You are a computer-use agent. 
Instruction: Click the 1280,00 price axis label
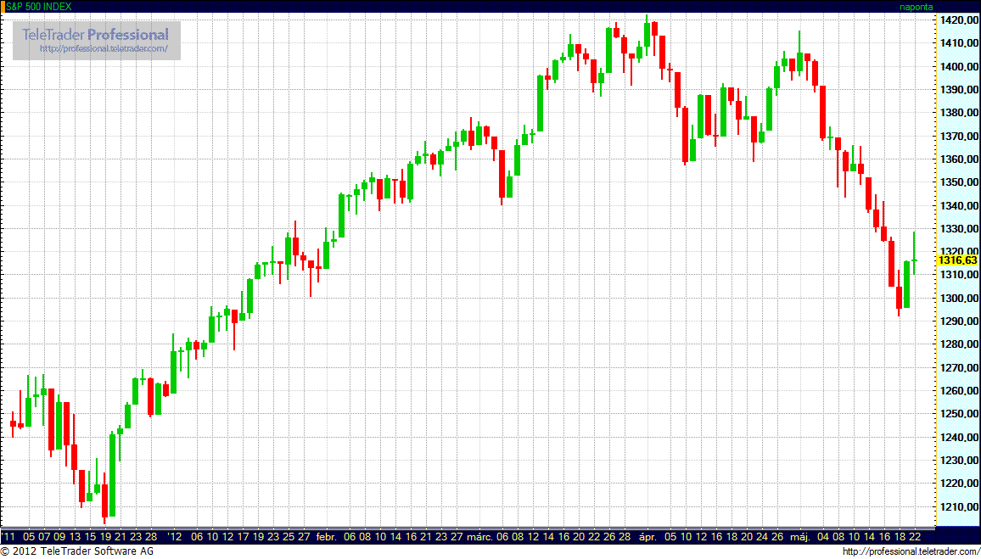point(959,344)
